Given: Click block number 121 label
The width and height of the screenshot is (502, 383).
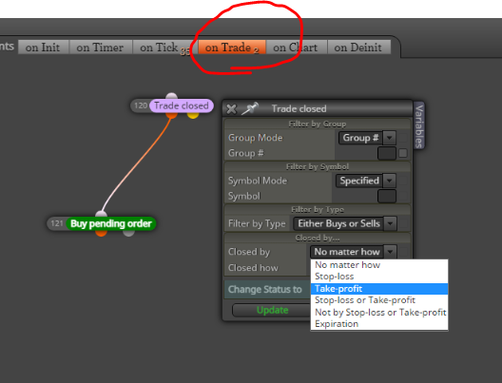Looking at the screenshot, I should tap(57, 223).
